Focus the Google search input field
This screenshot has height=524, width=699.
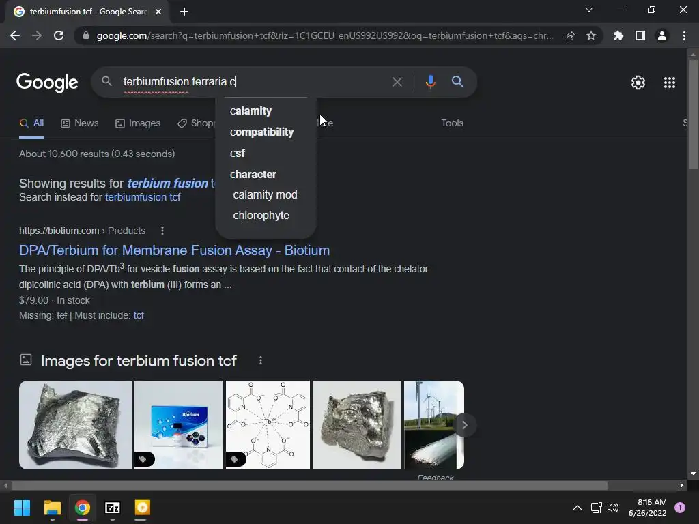coord(254,82)
